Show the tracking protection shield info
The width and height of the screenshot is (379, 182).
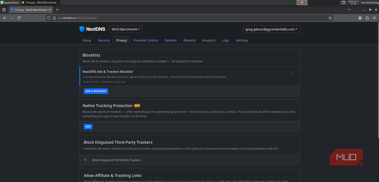pos(49,18)
